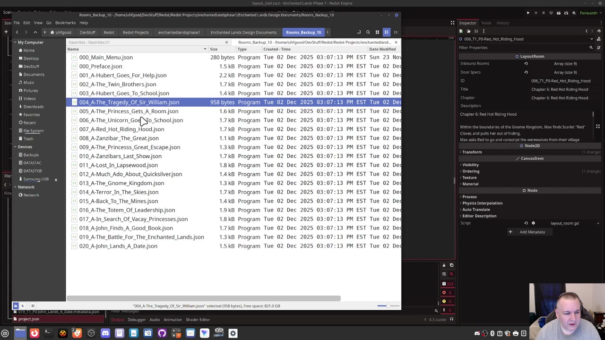Jump to the uhfgood home path segment
Image resolution: width=605 pixels, height=340 pixels.
coord(61,33)
